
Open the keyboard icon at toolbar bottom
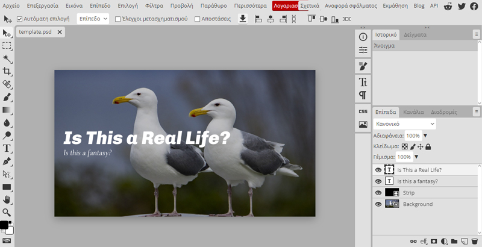(7, 240)
